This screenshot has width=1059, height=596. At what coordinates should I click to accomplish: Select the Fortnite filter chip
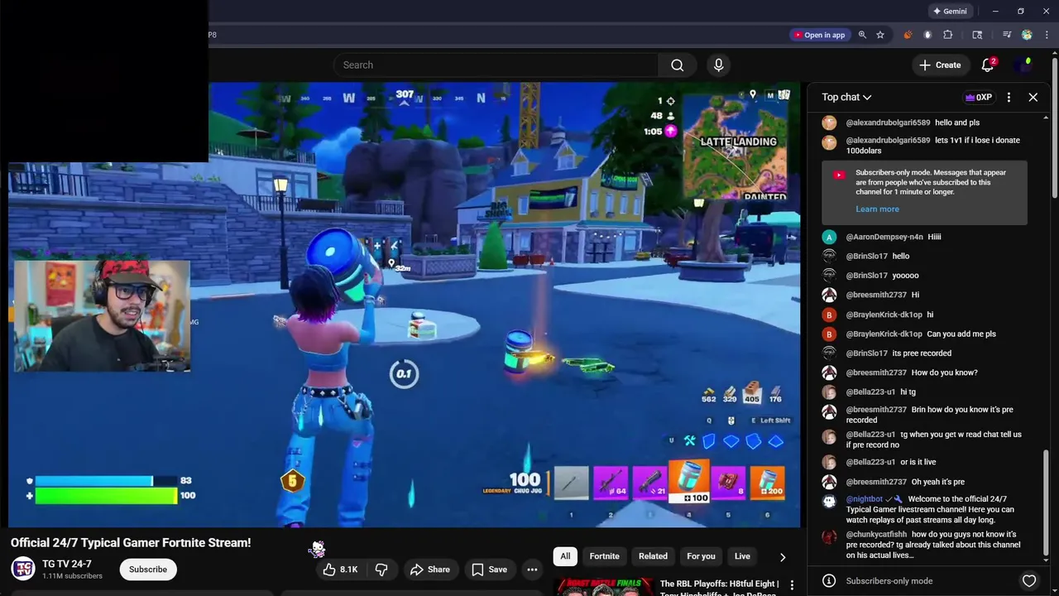[604, 556]
